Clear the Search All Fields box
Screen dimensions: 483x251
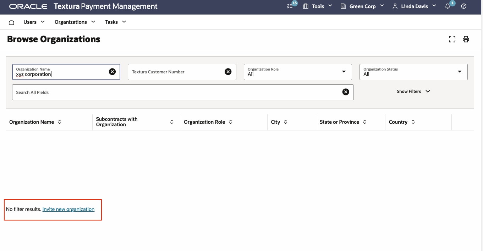coord(346,92)
